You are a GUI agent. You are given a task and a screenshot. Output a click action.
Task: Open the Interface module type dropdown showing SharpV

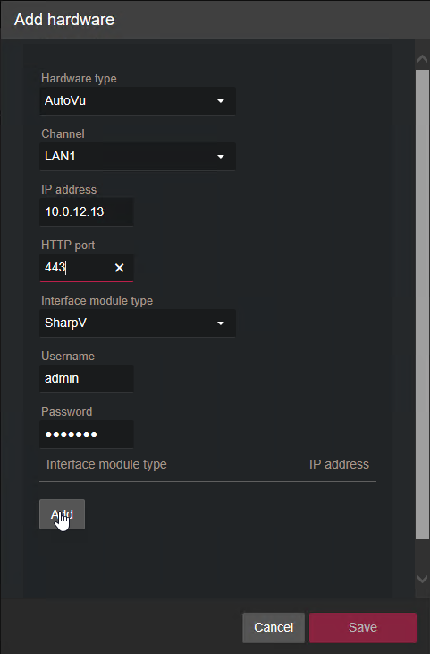138,323
